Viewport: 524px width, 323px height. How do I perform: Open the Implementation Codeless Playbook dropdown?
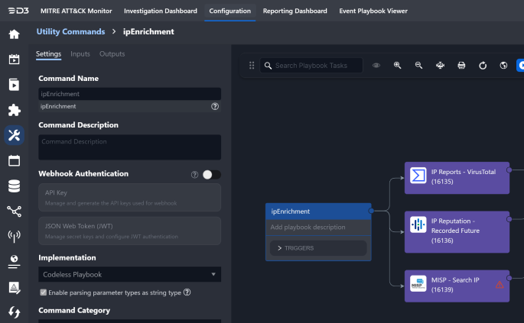[129, 274]
